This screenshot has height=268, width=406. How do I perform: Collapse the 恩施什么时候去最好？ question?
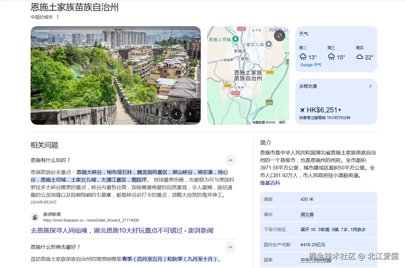(x=230, y=247)
